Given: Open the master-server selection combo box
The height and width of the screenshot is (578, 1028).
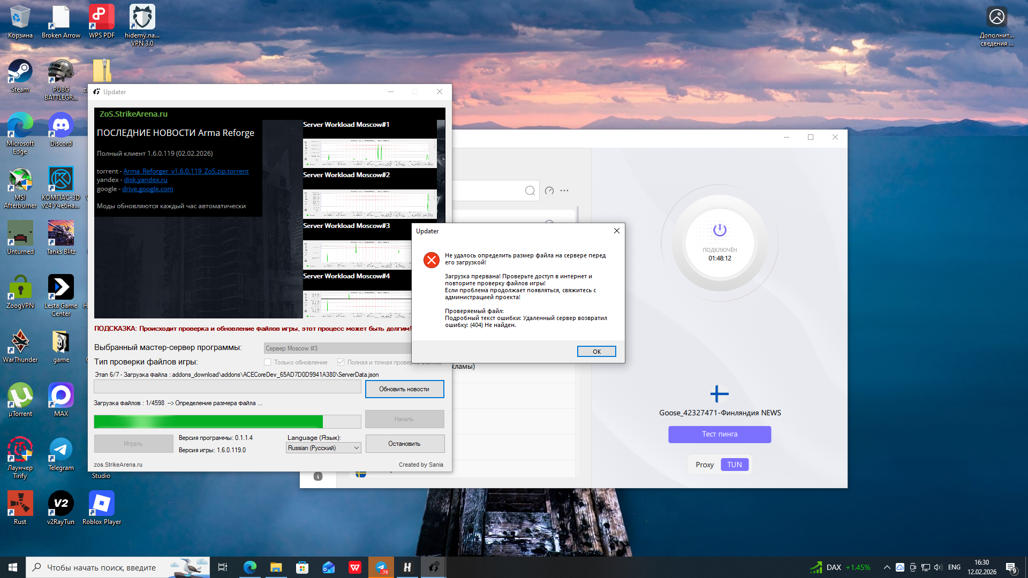Looking at the screenshot, I should [337, 348].
